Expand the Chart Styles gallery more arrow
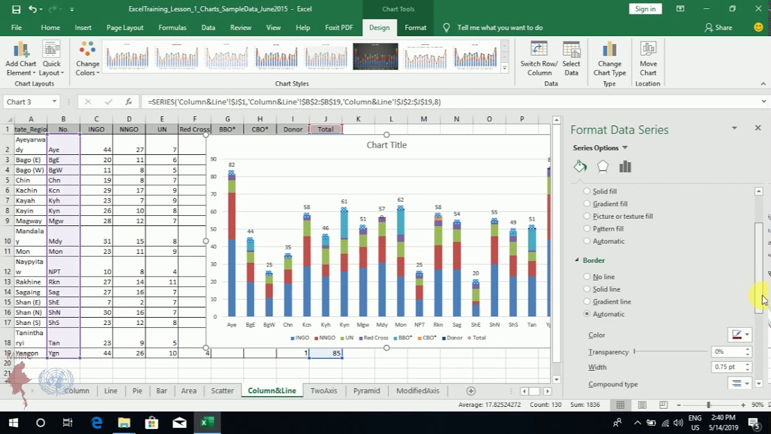The height and width of the screenshot is (434, 771). pyautogui.click(x=505, y=68)
